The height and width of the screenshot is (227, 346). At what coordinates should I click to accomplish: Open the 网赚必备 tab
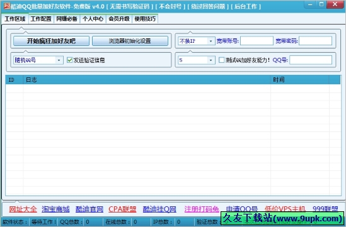pyautogui.click(x=67, y=19)
